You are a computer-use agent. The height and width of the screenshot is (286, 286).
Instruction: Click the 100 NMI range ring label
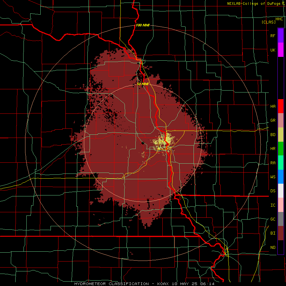tap(143, 25)
